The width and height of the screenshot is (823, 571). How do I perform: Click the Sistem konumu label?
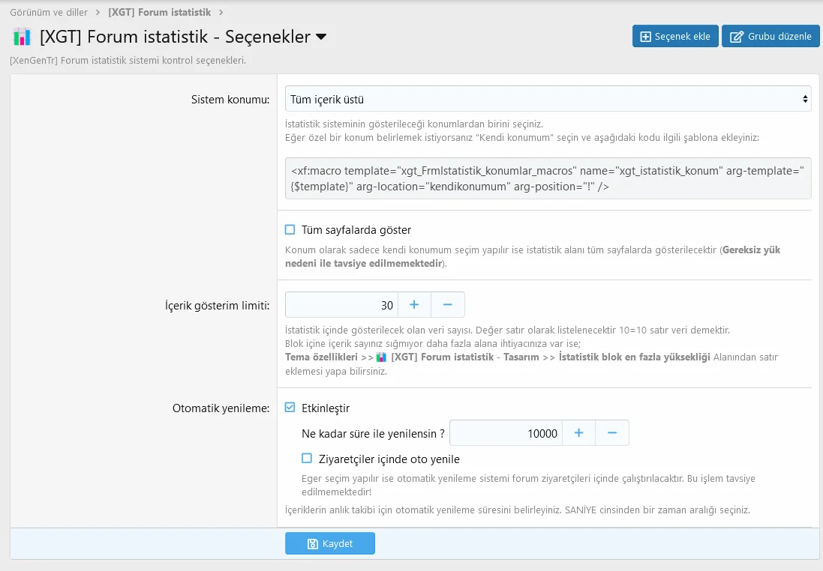[x=230, y=99]
